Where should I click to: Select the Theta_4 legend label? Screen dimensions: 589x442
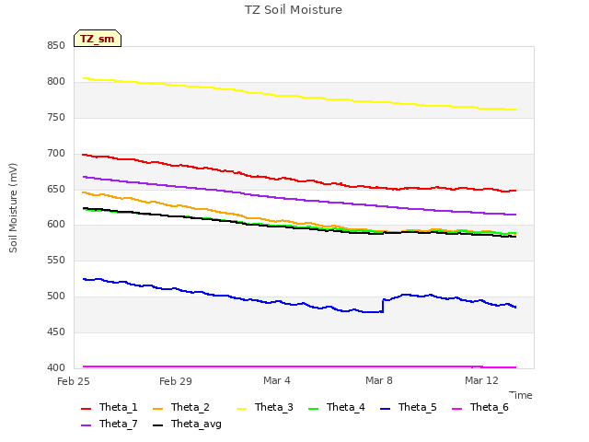click(346, 407)
